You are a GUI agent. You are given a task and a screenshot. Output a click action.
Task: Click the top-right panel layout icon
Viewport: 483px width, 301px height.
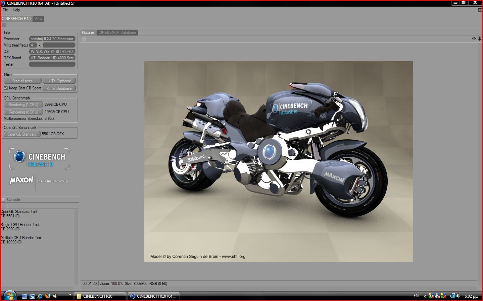[x=480, y=10]
